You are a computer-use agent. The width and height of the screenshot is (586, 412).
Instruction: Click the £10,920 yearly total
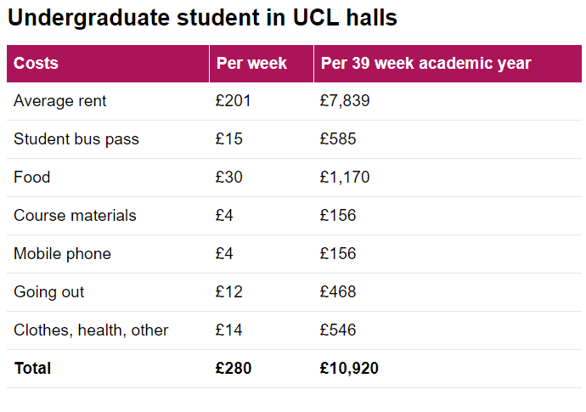tap(349, 369)
